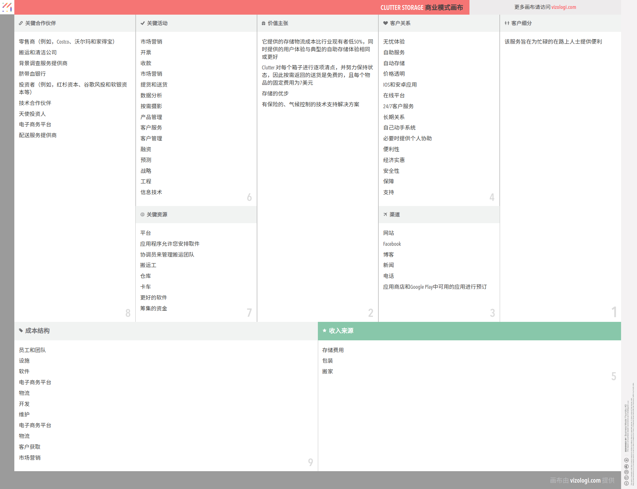Select the 存储费用 revenue item

pyautogui.click(x=333, y=350)
